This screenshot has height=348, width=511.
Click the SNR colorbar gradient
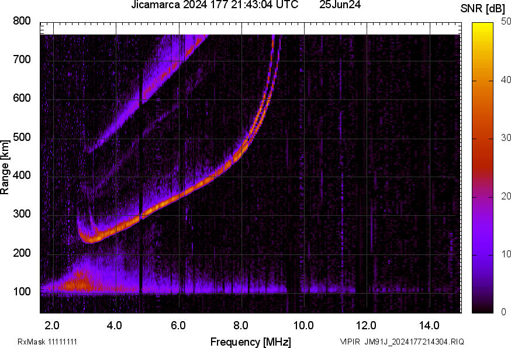(x=483, y=168)
